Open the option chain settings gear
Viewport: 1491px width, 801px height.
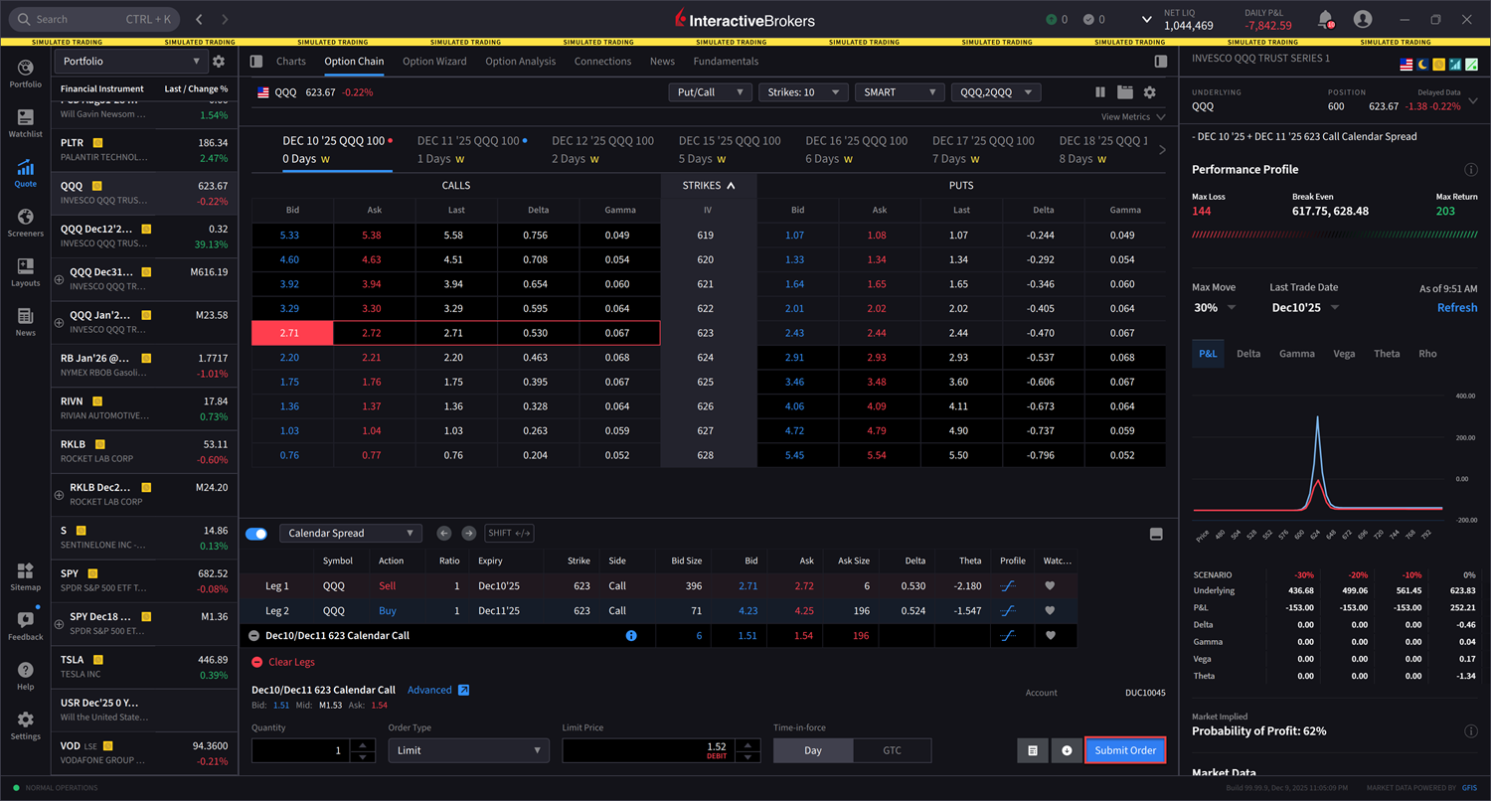1151,91
